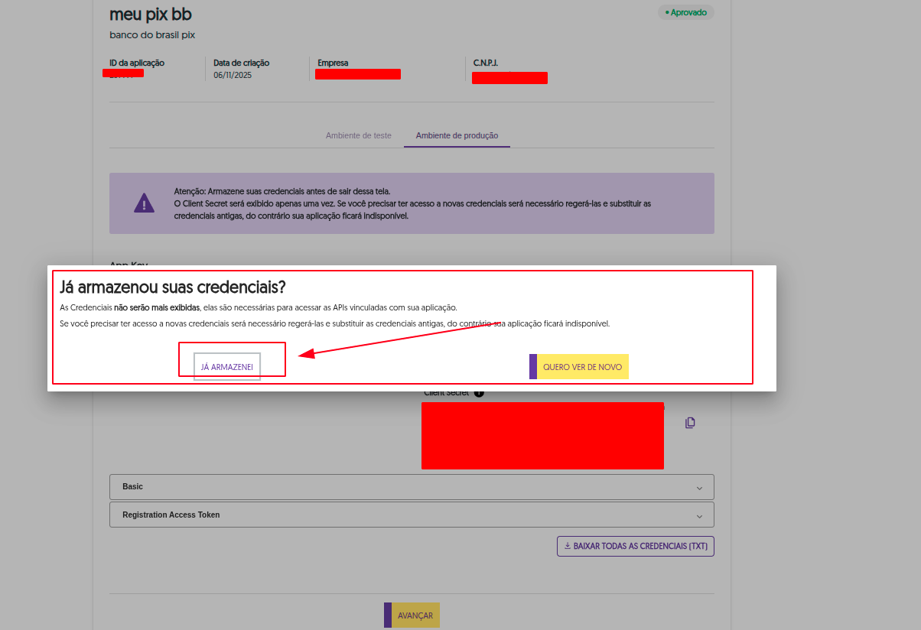Image resolution: width=921 pixels, height=630 pixels.
Task: Click the green dot on Aprovado badge
Action: pos(667,13)
